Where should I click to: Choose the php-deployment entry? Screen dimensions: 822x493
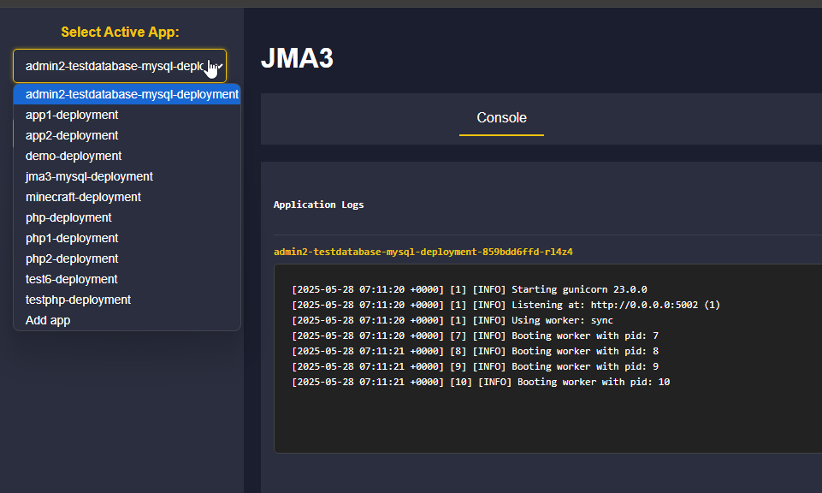click(x=68, y=217)
